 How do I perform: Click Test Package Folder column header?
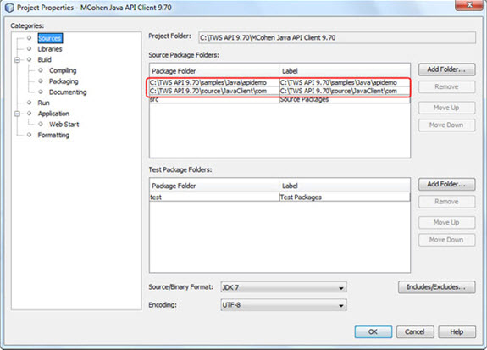[214, 186]
